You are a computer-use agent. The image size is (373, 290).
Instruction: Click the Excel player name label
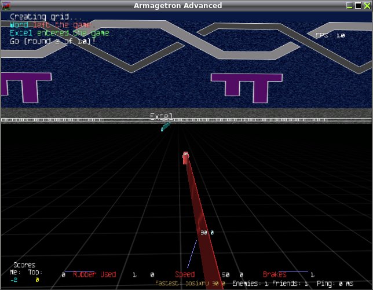(162, 116)
